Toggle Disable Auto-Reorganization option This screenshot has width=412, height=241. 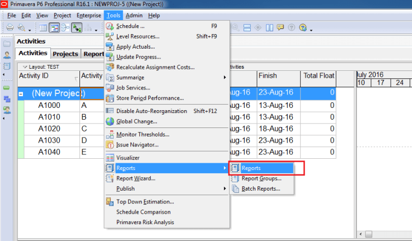[x=167, y=111]
